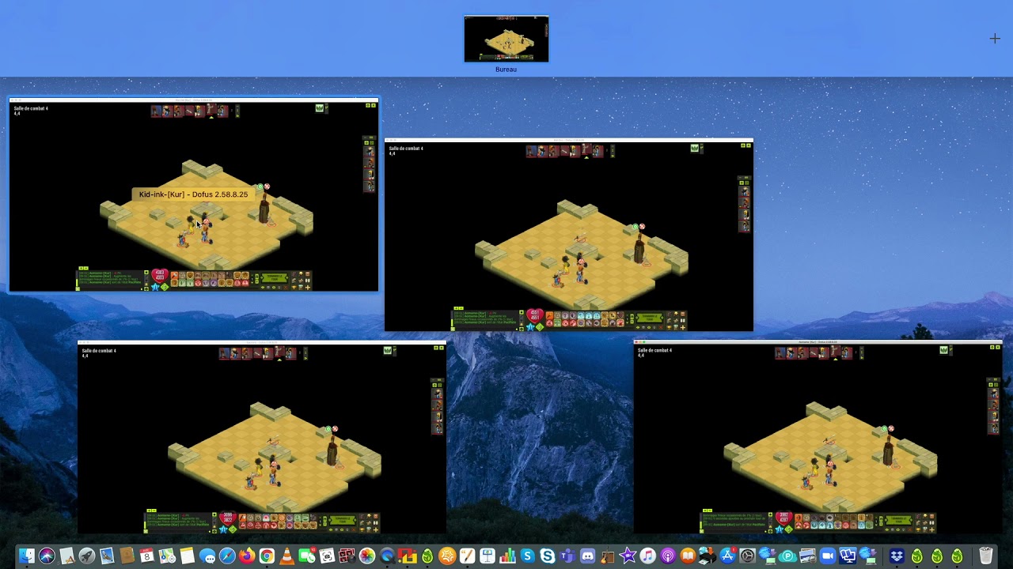
Task: Open Launchpad rocket icon in Dock
Action: pos(86,556)
